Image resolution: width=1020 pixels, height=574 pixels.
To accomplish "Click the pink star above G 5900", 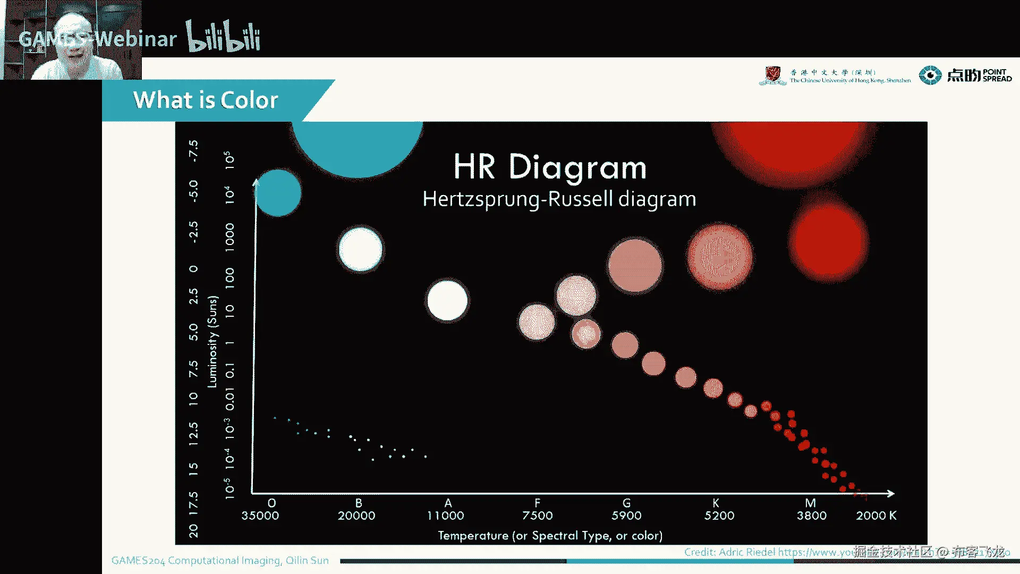I will [x=635, y=266].
